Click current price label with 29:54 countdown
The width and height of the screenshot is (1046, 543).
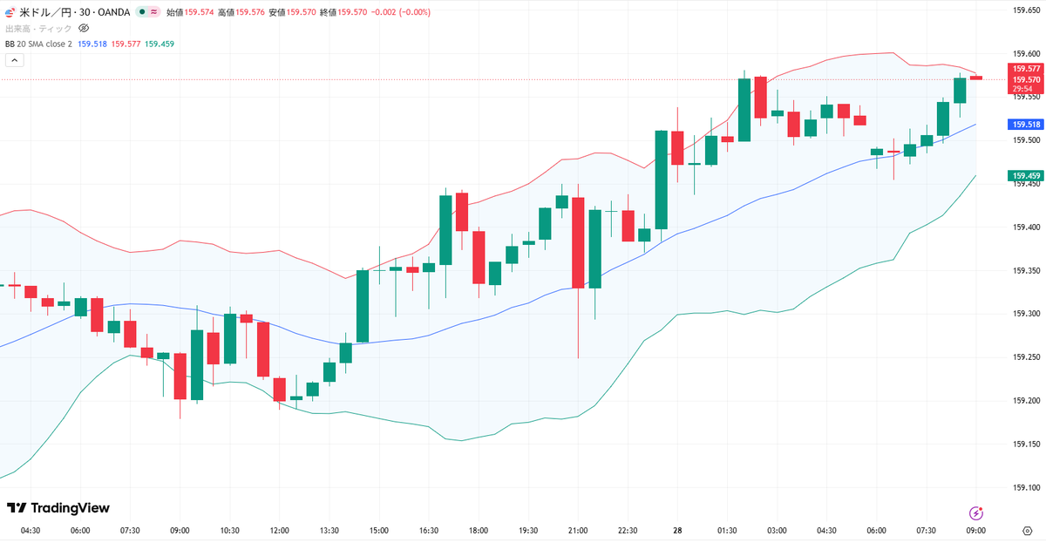click(1025, 84)
